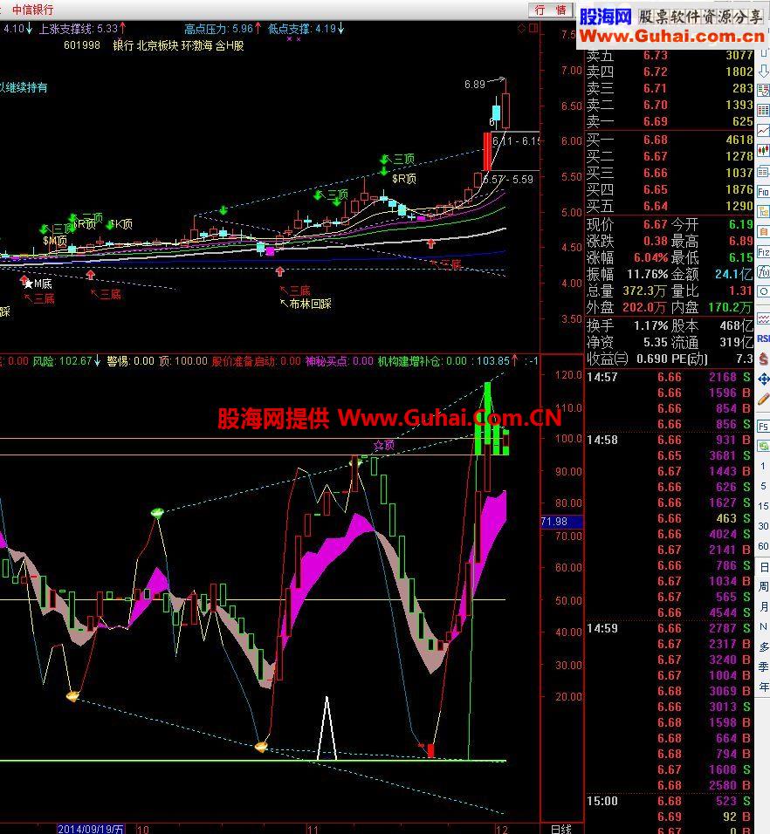Screen dimensions: 770x834
Task: Open the yellow tree structure icon
Action: click(764, 212)
